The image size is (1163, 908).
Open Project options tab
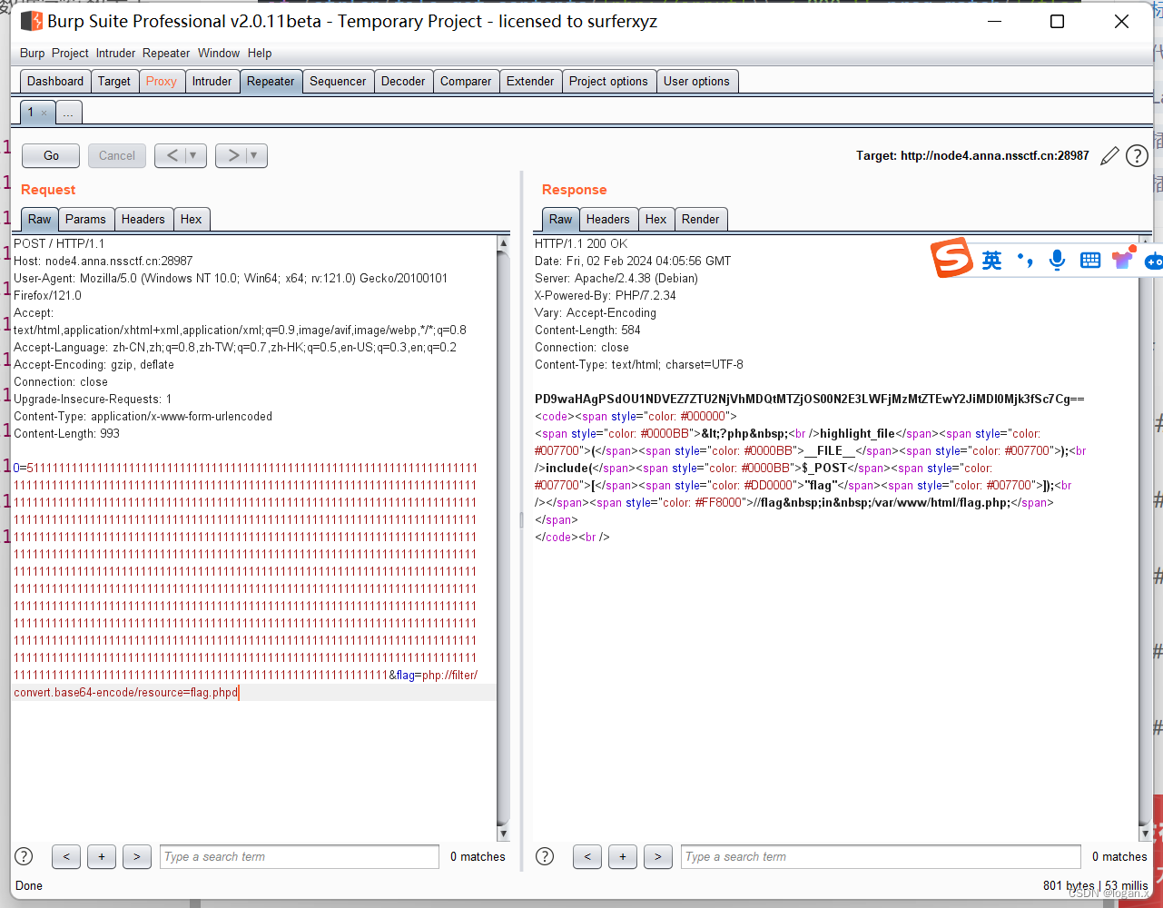608,81
